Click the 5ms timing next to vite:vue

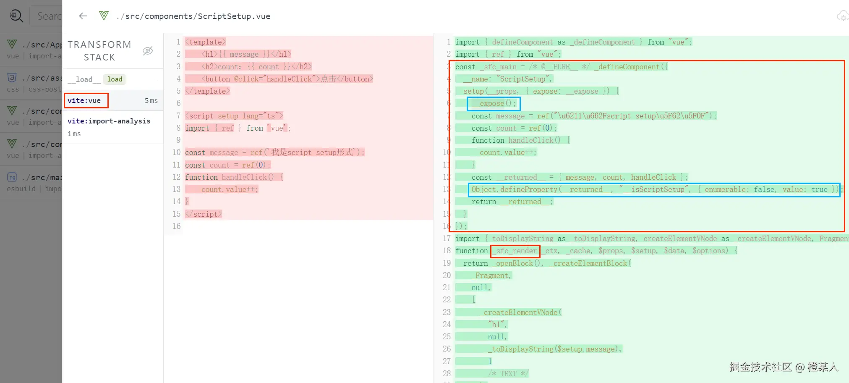tap(151, 100)
